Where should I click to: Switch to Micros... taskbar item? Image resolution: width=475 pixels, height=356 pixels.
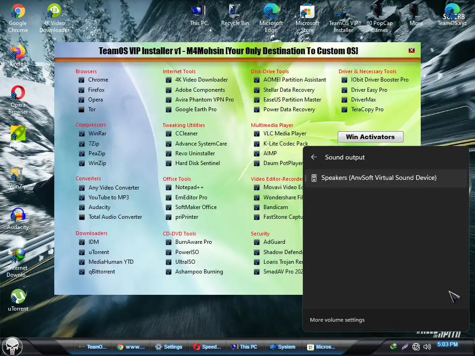pos(321,347)
